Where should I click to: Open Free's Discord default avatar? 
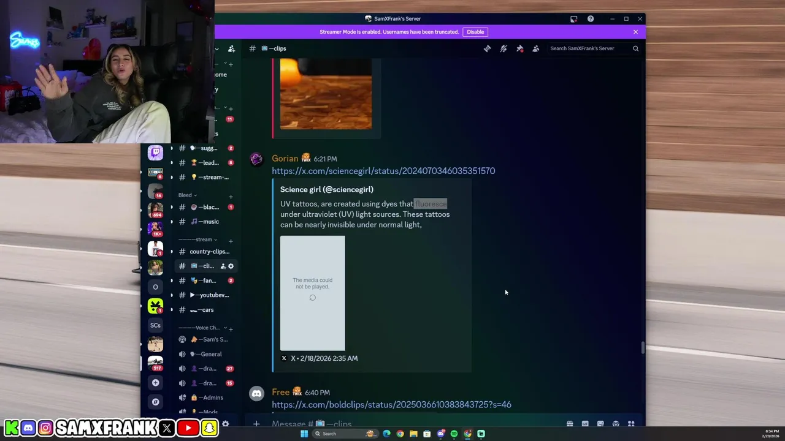256,394
